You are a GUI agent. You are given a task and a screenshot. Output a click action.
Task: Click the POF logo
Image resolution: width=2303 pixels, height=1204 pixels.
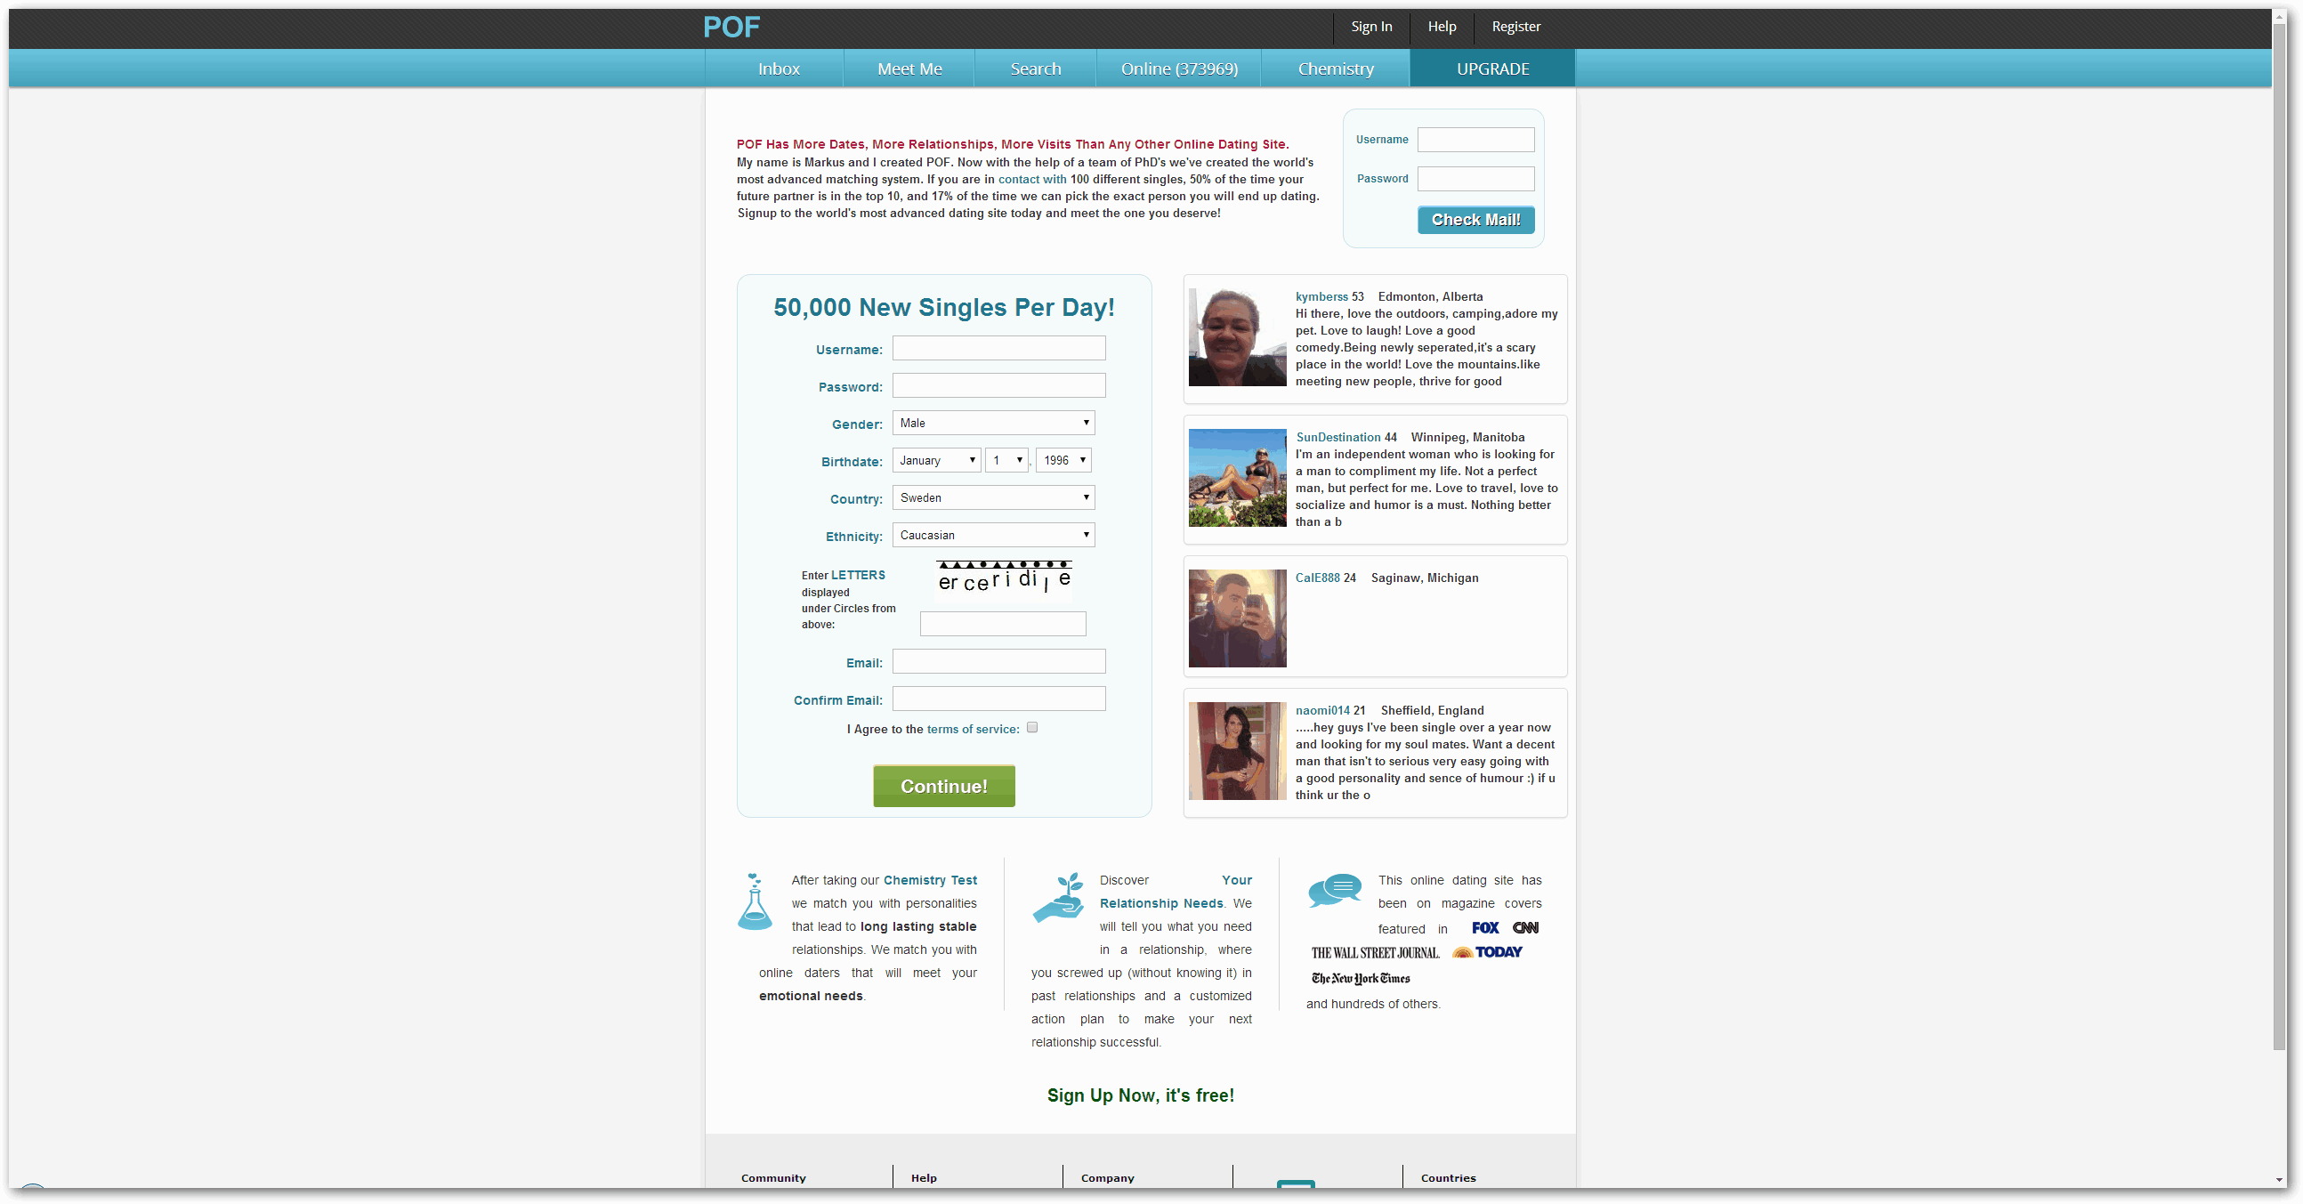point(731,27)
